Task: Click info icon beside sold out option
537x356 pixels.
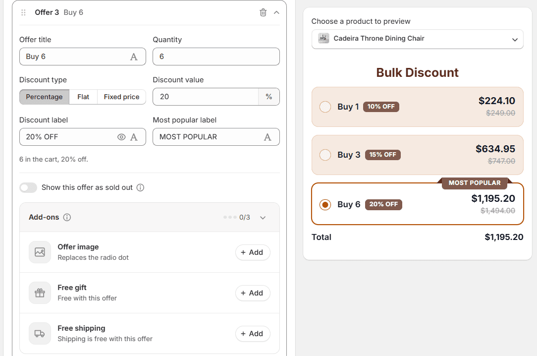Action: click(140, 187)
